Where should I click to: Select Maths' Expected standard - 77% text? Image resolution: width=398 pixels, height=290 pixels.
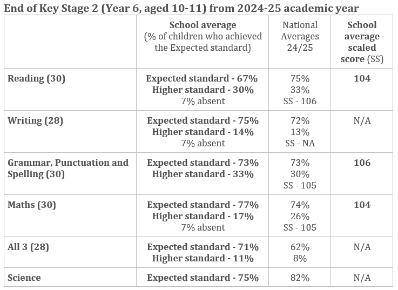(x=203, y=205)
